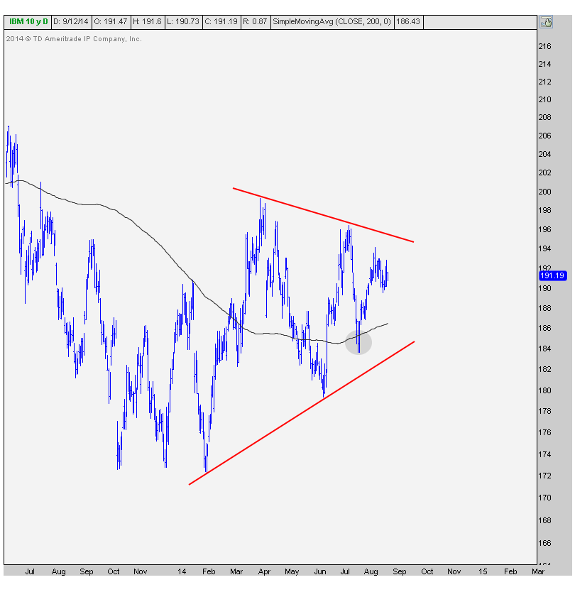Click the high price H: 191.6
575x592 pixels.
(x=147, y=21)
